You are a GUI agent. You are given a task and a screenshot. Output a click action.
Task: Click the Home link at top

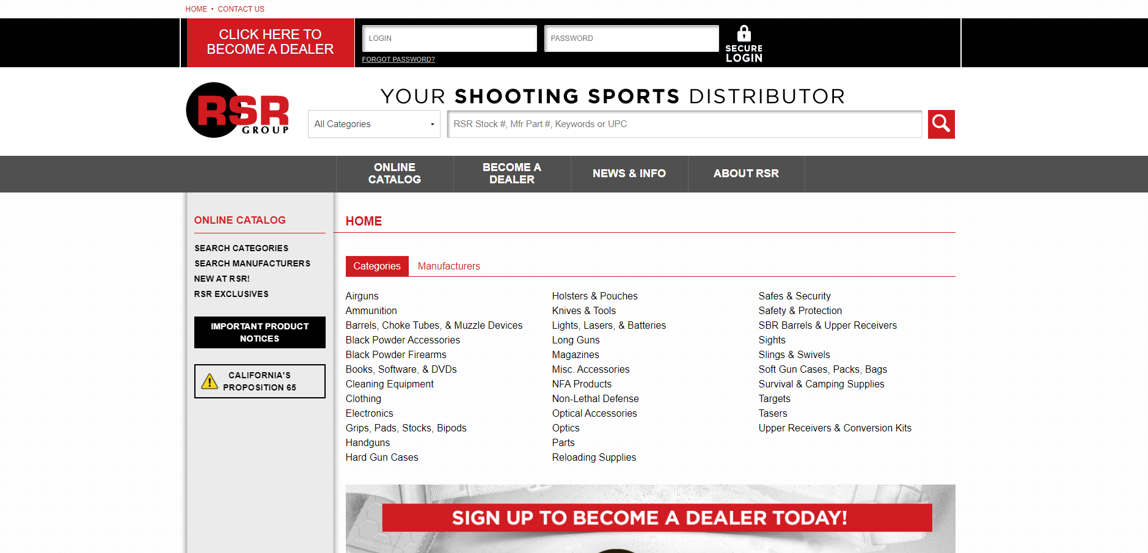pyautogui.click(x=196, y=9)
